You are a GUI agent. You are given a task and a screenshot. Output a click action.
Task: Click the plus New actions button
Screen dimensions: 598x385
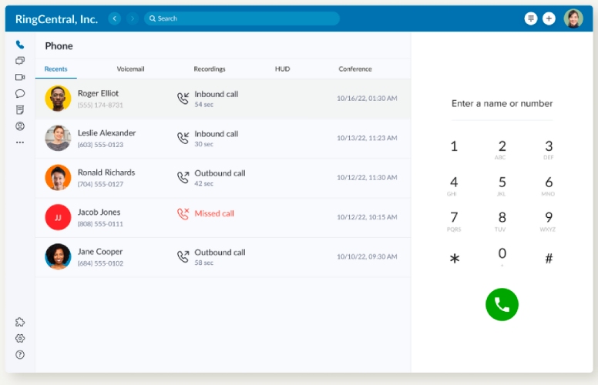(x=549, y=18)
